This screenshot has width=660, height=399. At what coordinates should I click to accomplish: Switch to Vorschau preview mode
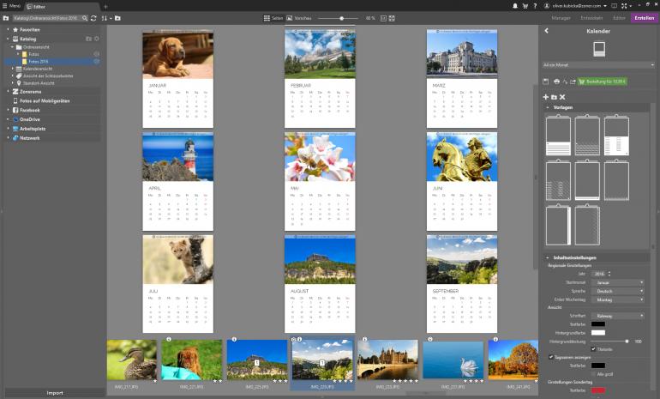pyautogui.click(x=299, y=18)
